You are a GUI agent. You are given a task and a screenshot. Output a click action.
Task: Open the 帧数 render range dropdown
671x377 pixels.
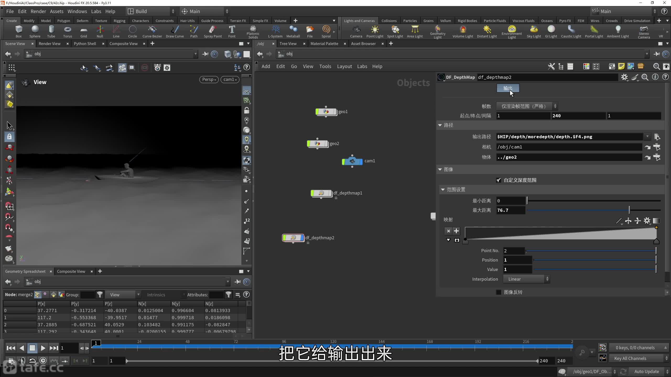[x=527, y=106]
